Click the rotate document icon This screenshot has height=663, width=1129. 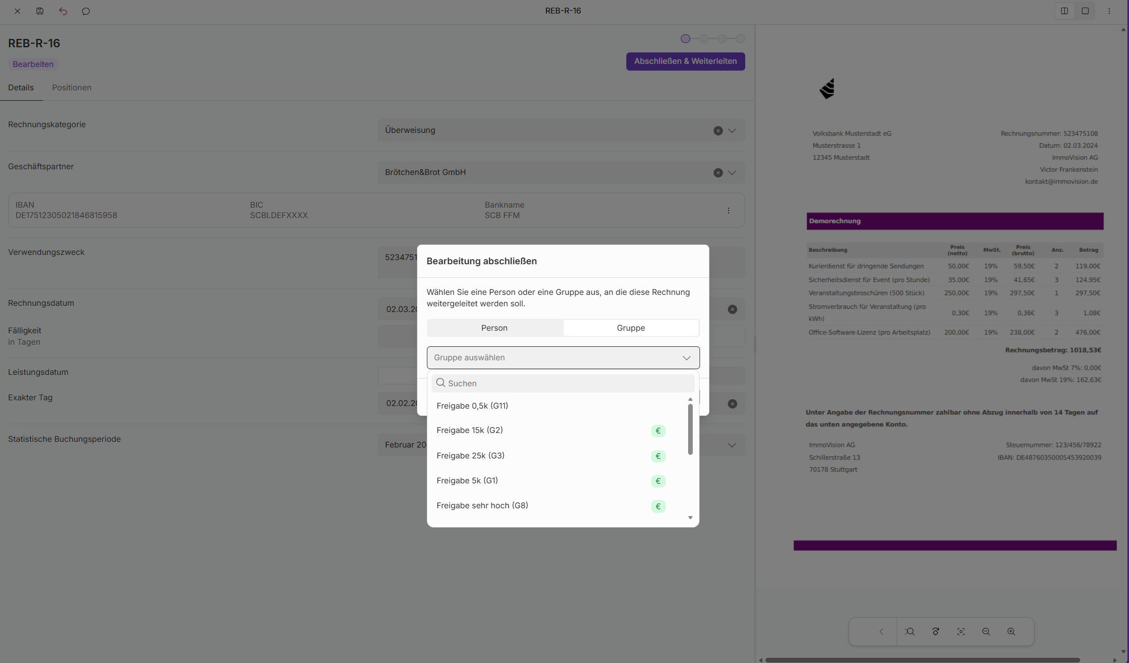tap(935, 631)
